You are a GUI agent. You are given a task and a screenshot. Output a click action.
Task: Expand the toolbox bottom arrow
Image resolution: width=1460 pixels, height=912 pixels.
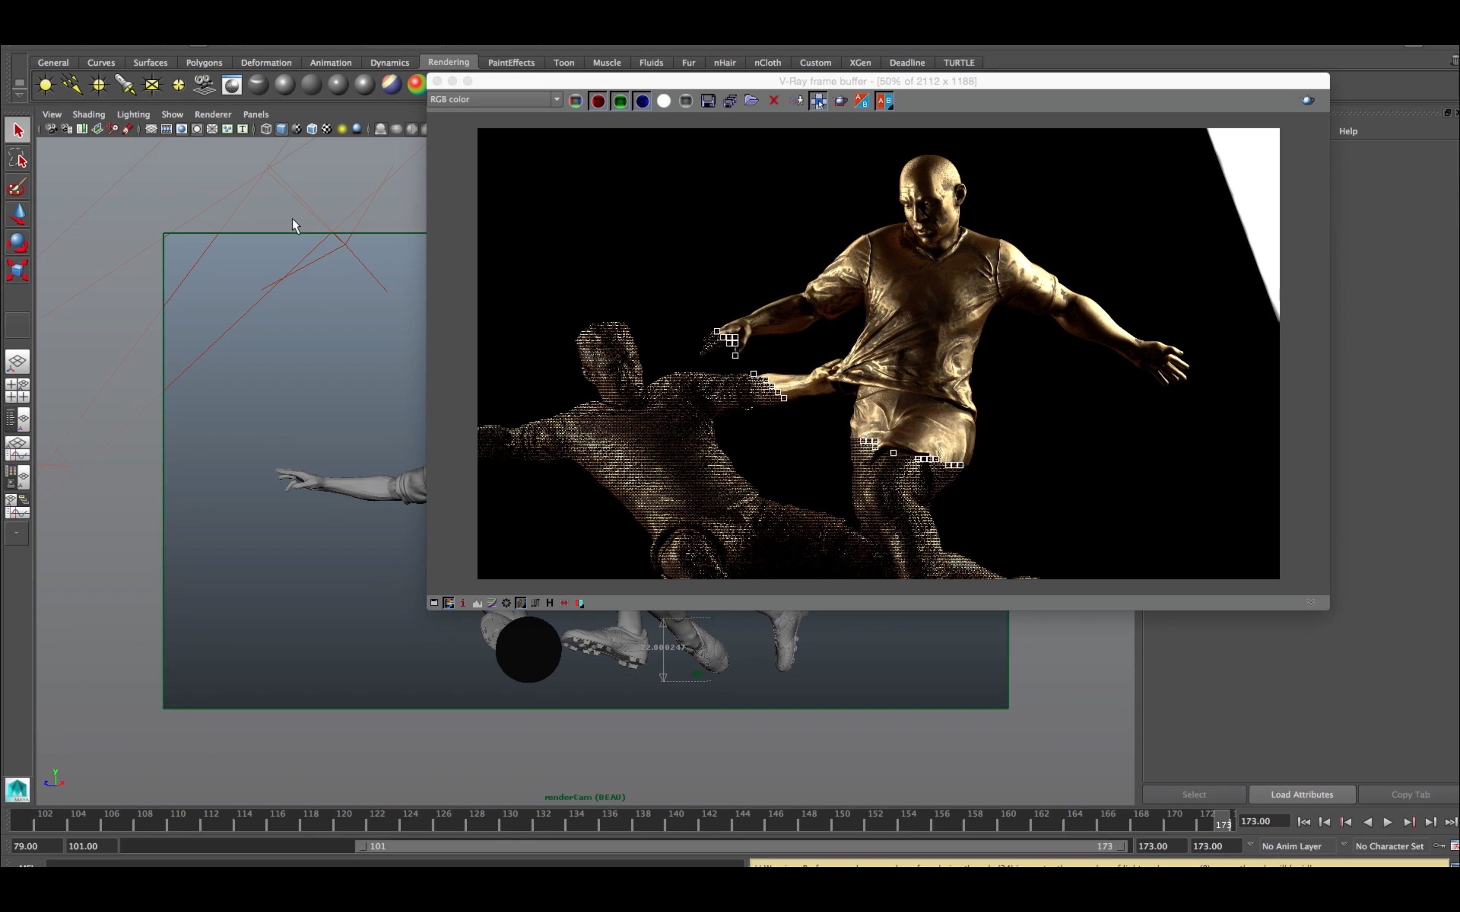pos(17,533)
